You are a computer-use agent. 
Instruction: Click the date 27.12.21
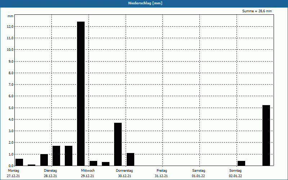click(13, 176)
